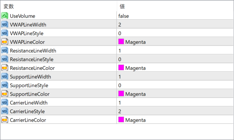Open the CarrierLineColor Magenta dropdown
Screen dimensions: 234x140
(175, 120)
